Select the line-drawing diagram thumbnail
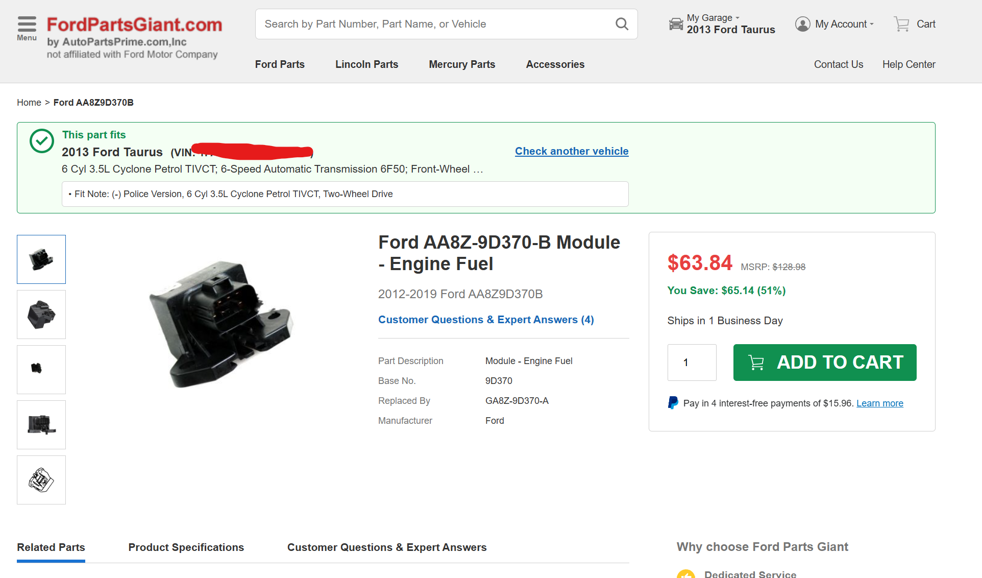The image size is (982, 578). 41,480
